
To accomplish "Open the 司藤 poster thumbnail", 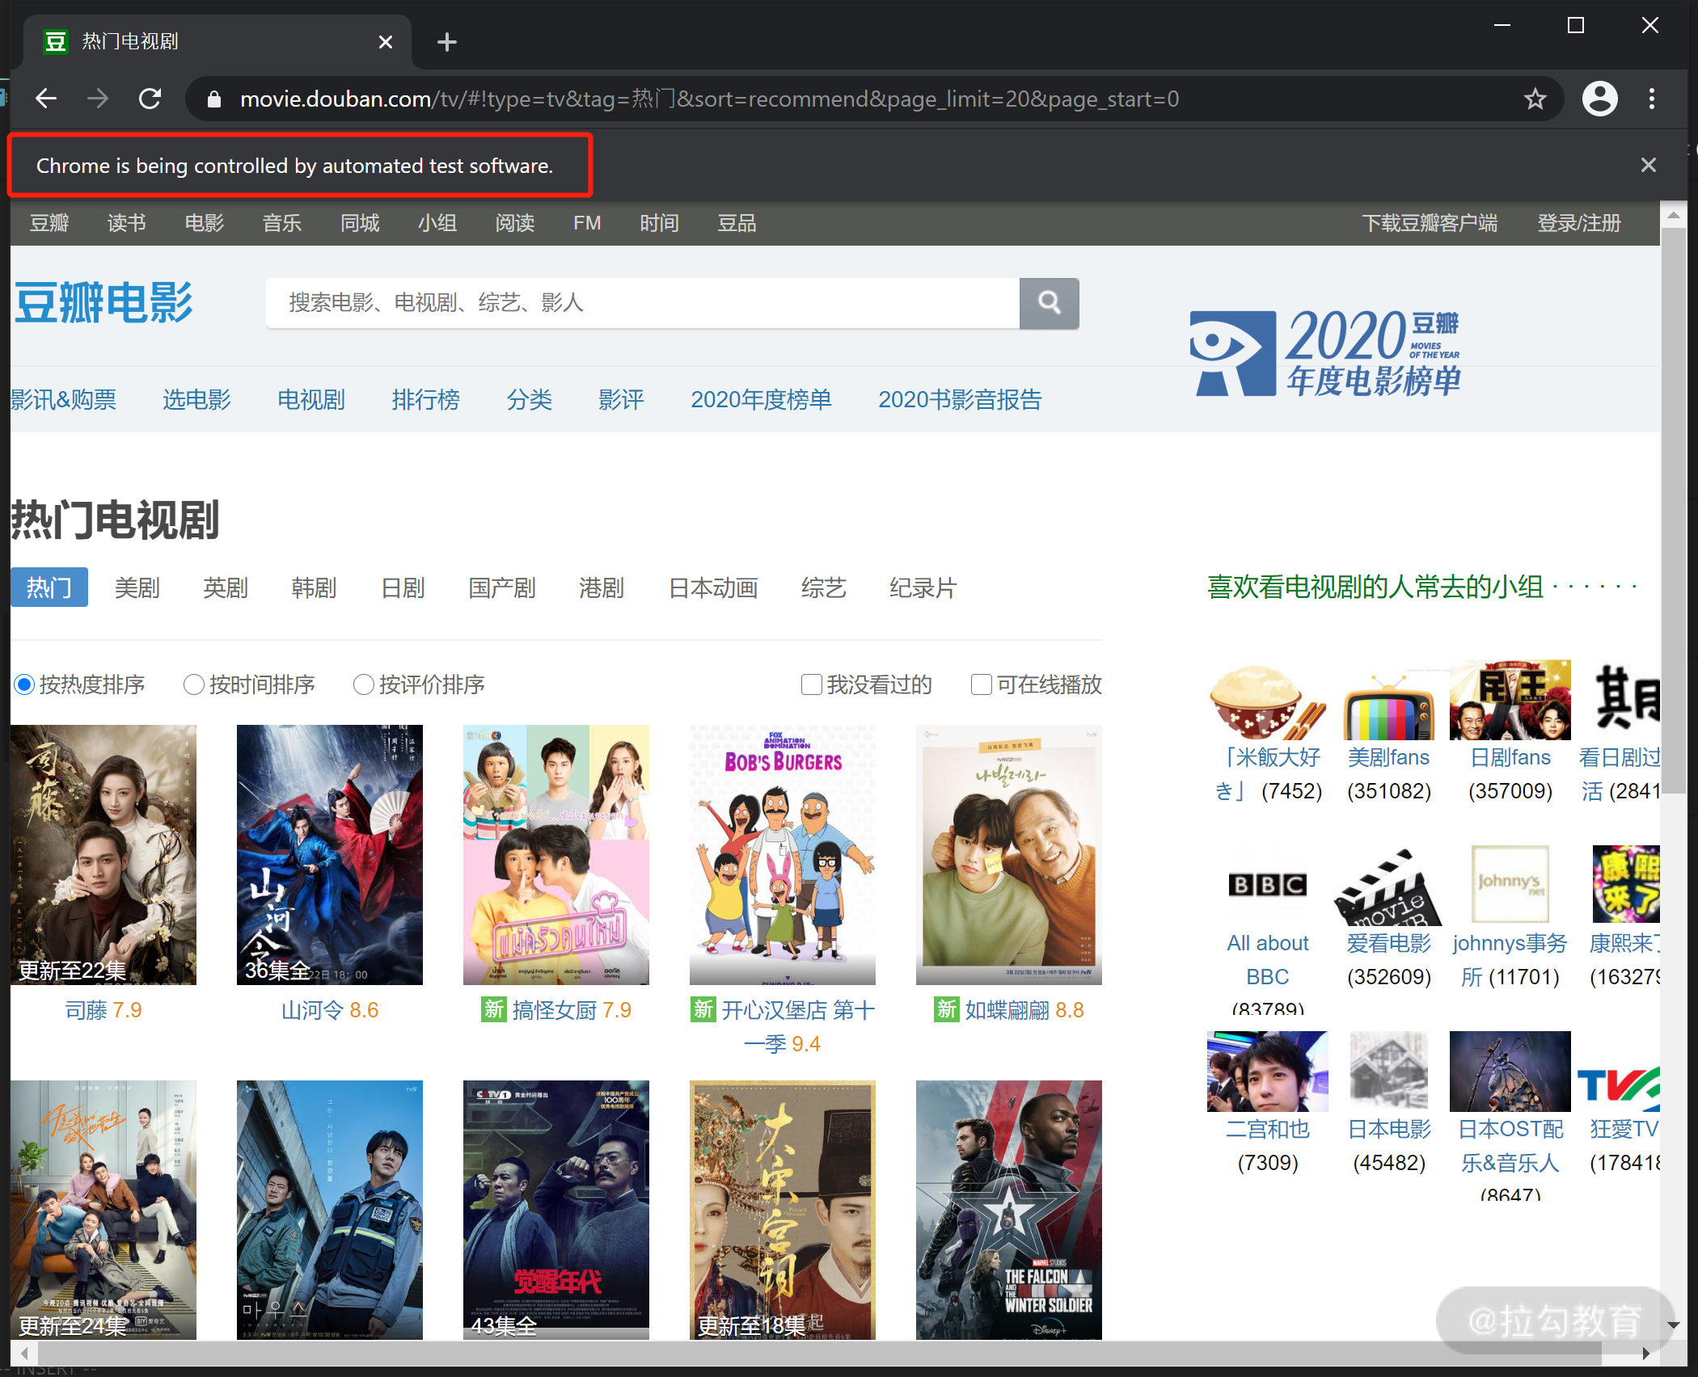I will click(x=103, y=855).
